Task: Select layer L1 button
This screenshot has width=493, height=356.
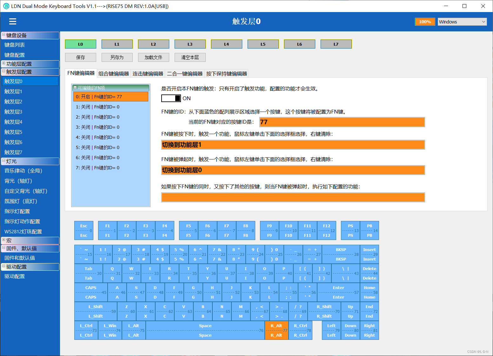Action: (x=117, y=44)
